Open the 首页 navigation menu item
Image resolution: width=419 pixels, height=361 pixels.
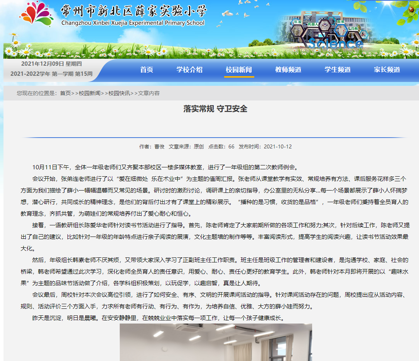[x=147, y=70]
